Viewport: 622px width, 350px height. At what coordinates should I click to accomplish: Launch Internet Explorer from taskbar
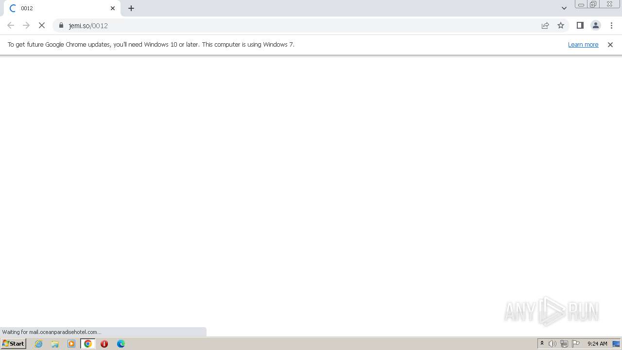coord(39,344)
